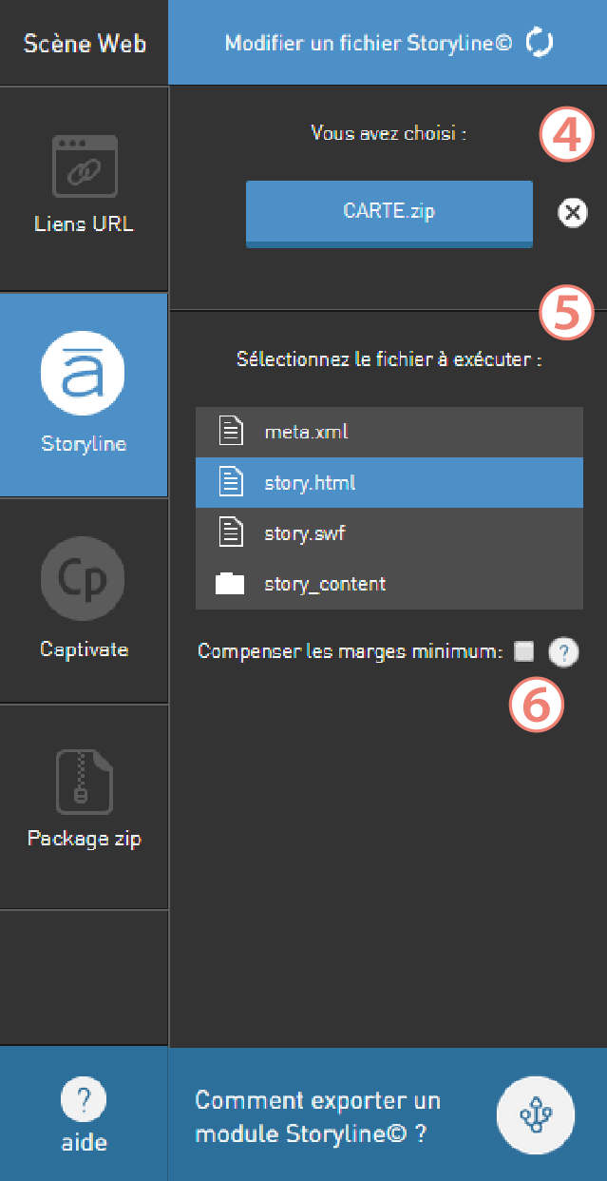This screenshot has height=1181, width=607.
Task: Choose the Captivate Cp icon
Action: [x=84, y=580]
